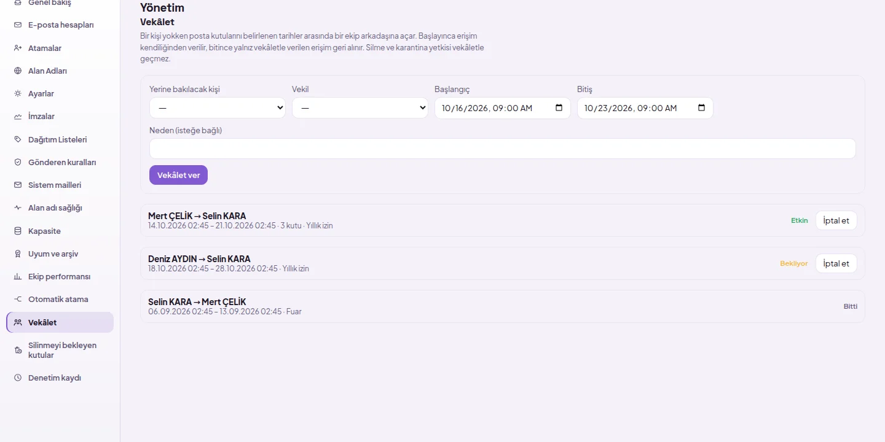885x442 pixels.
Task: Click the bar chart icon beside Ekip performansı
Action: (18, 277)
